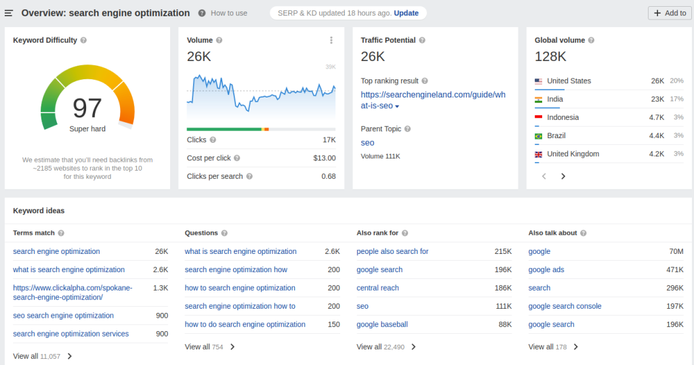
Task: Open the Volume card three-dot menu
Action: pyautogui.click(x=331, y=40)
